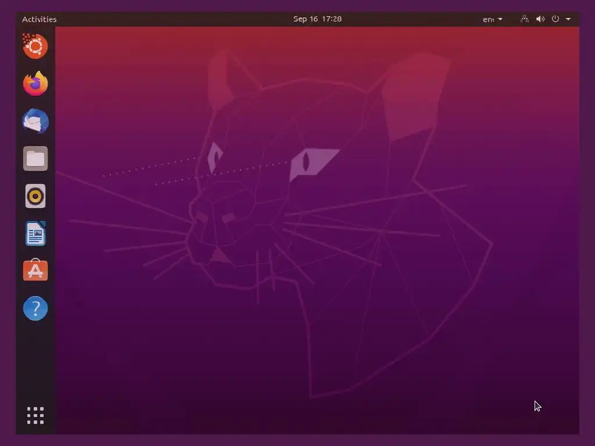
Task: Launch Rhythmbox music player
Action: 35,196
